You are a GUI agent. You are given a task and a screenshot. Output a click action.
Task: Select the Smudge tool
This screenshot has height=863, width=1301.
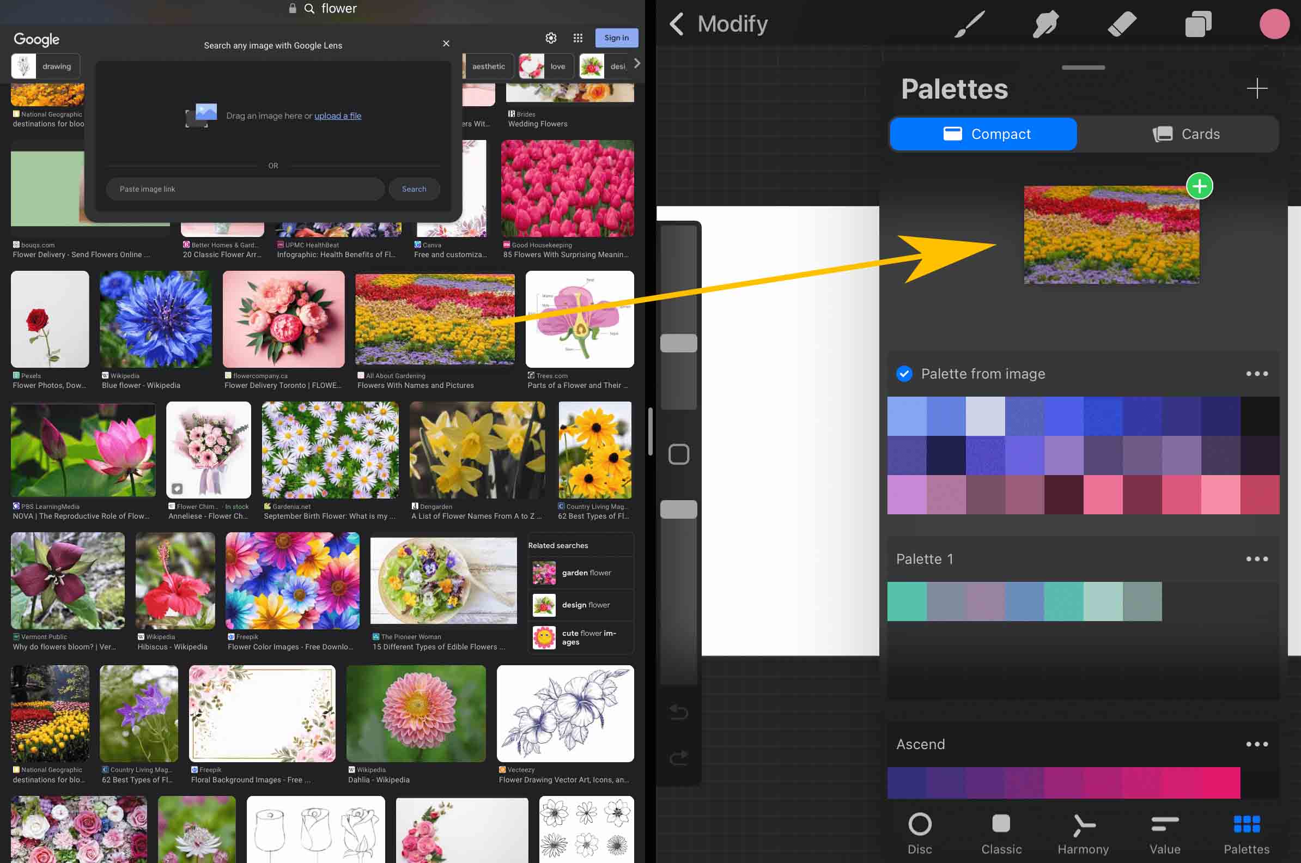point(1045,23)
